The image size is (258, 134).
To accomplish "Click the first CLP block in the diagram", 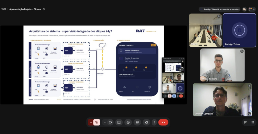I will (x=68, y=51).
